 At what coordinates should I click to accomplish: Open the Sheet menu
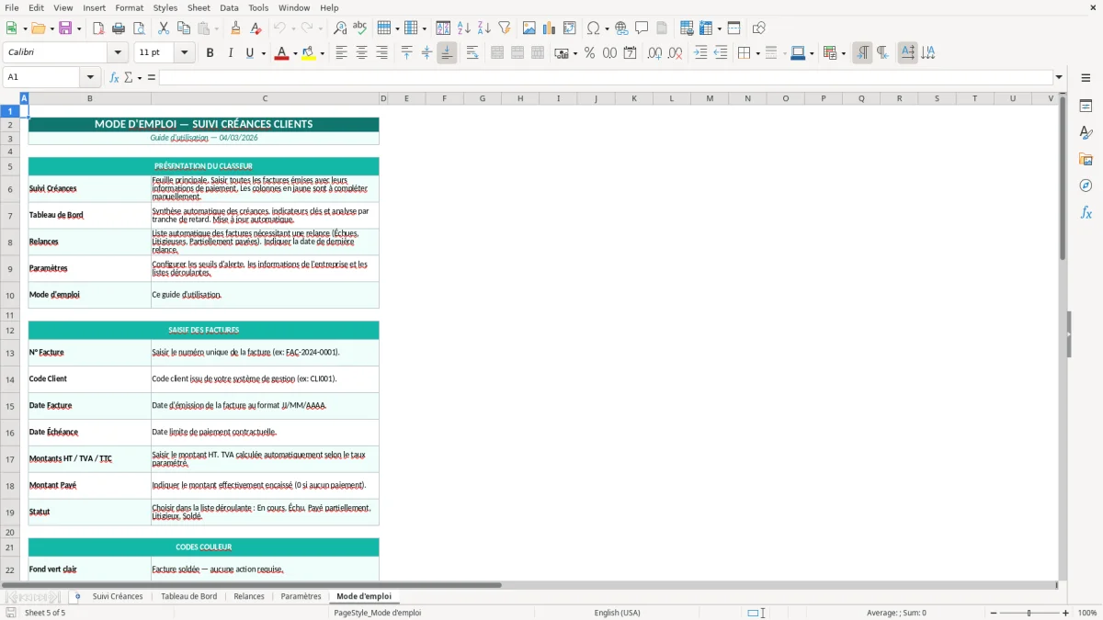point(199,7)
